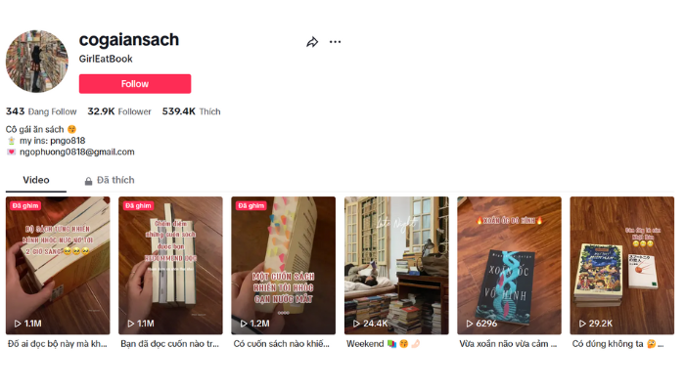Screen dimensions: 685x391
Task: Switch to the Video tab
Action: (x=36, y=180)
